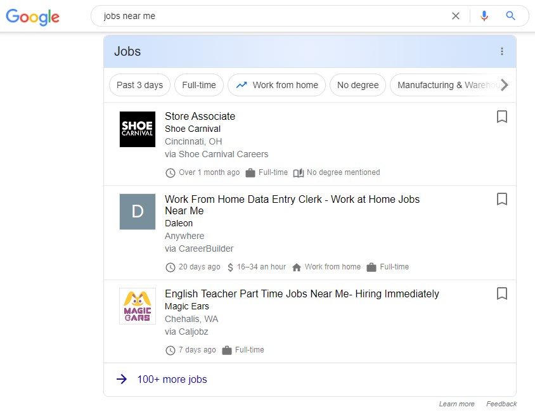535x419 pixels.
Task: Click the arrow icon beside 100+ more jobs
Action: (122, 379)
